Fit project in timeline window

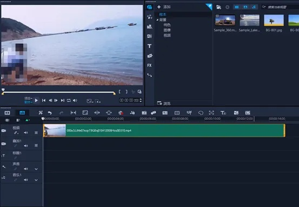point(74,112)
